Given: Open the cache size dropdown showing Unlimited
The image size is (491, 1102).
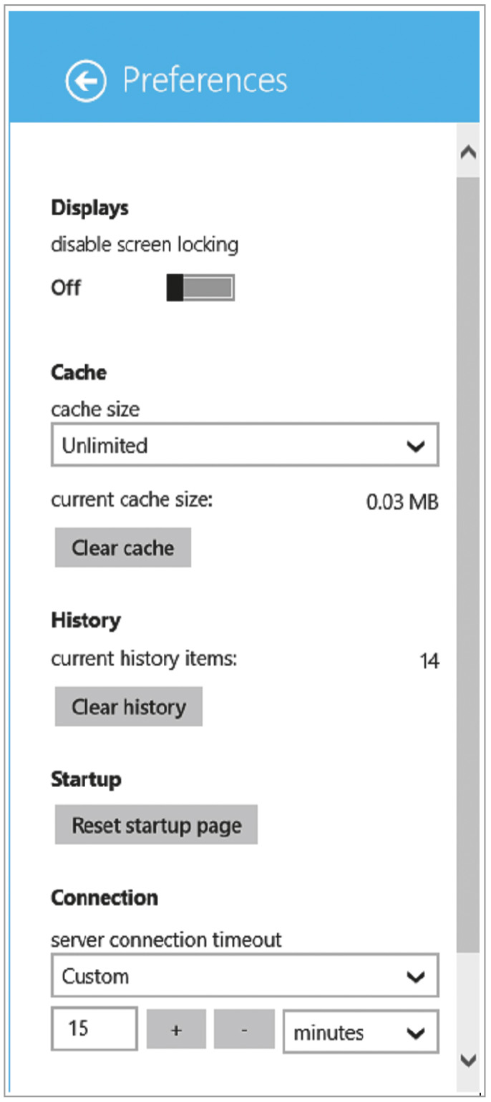Looking at the screenshot, I should coord(245,445).
